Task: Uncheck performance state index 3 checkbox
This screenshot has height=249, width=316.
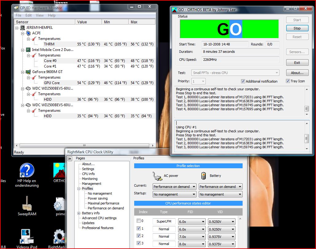Action: [139, 243]
